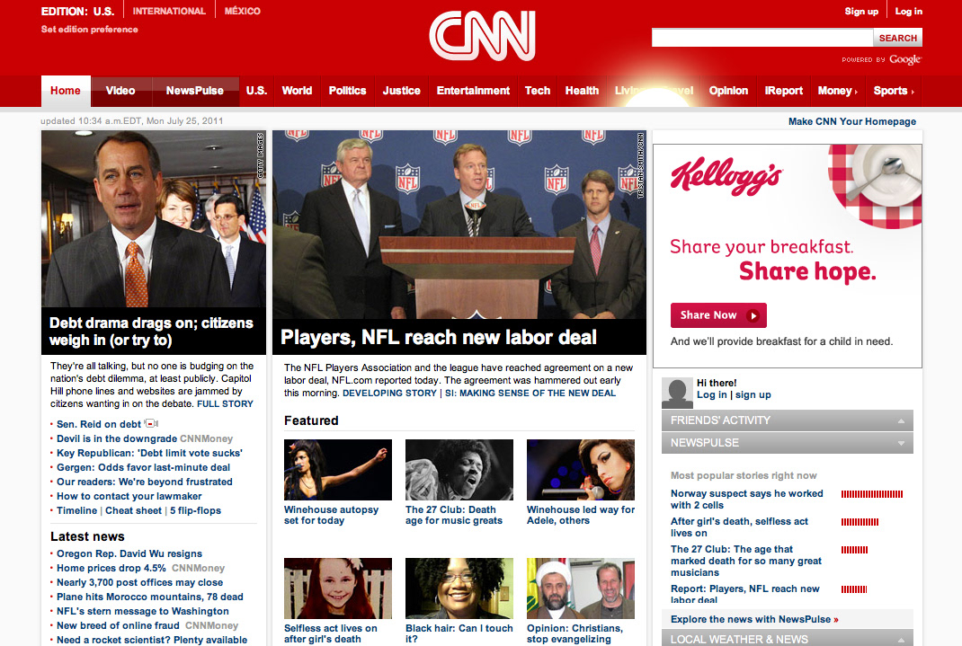Expand the NewsPulse panel arrow

[901, 443]
